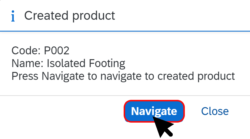The image size is (250, 139).
Task: Click the Navigate button
Action: 154,111
